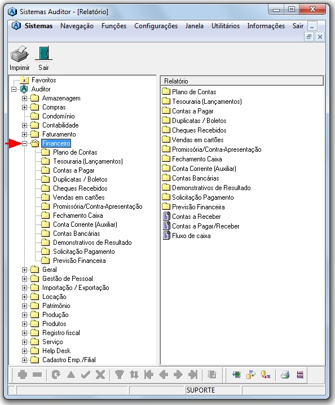The width and height of the screenshot is (335, 405).
Task: Go to last record arrow icon
Action: point(193,375)
